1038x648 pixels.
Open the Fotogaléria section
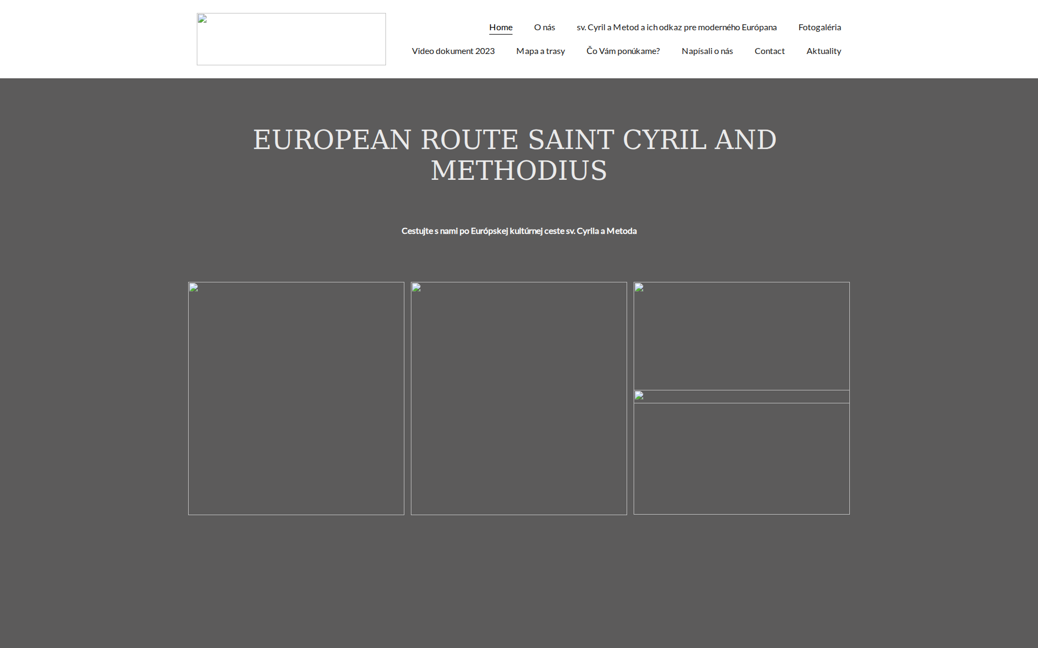(820, 27)
